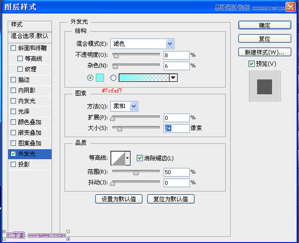Image resolution: width=299 pixels, height=243 pixels.
Task: Select the 投影 list item label
Action: [x=24, y=164]
